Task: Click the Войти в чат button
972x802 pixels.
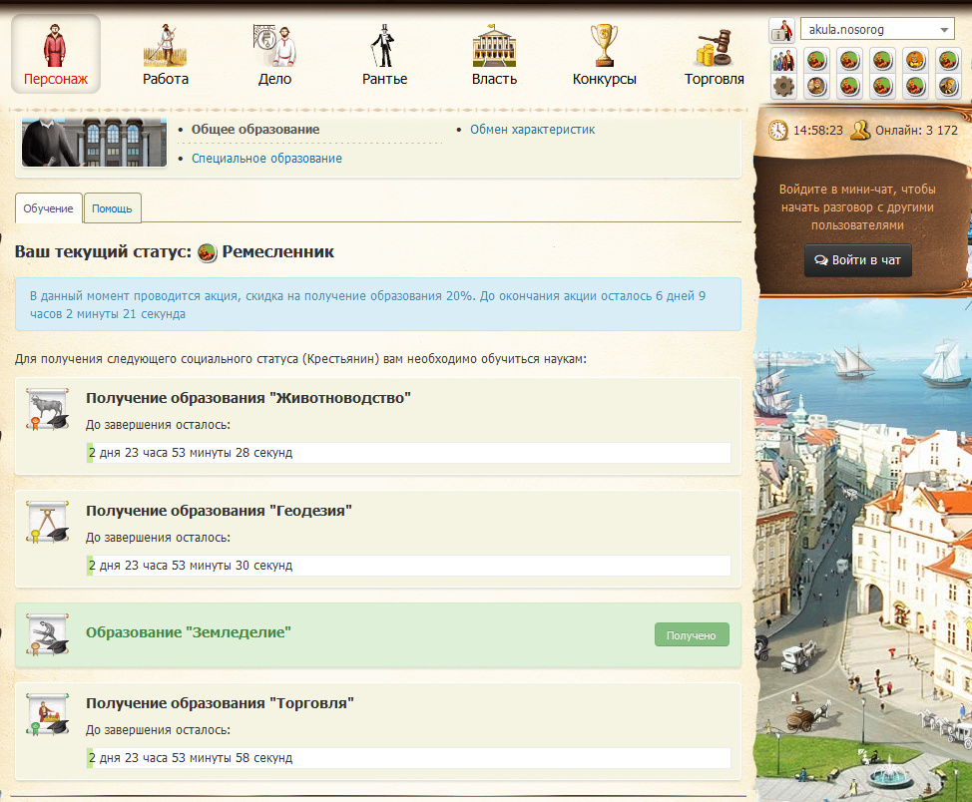Action: tap(857, 260)
